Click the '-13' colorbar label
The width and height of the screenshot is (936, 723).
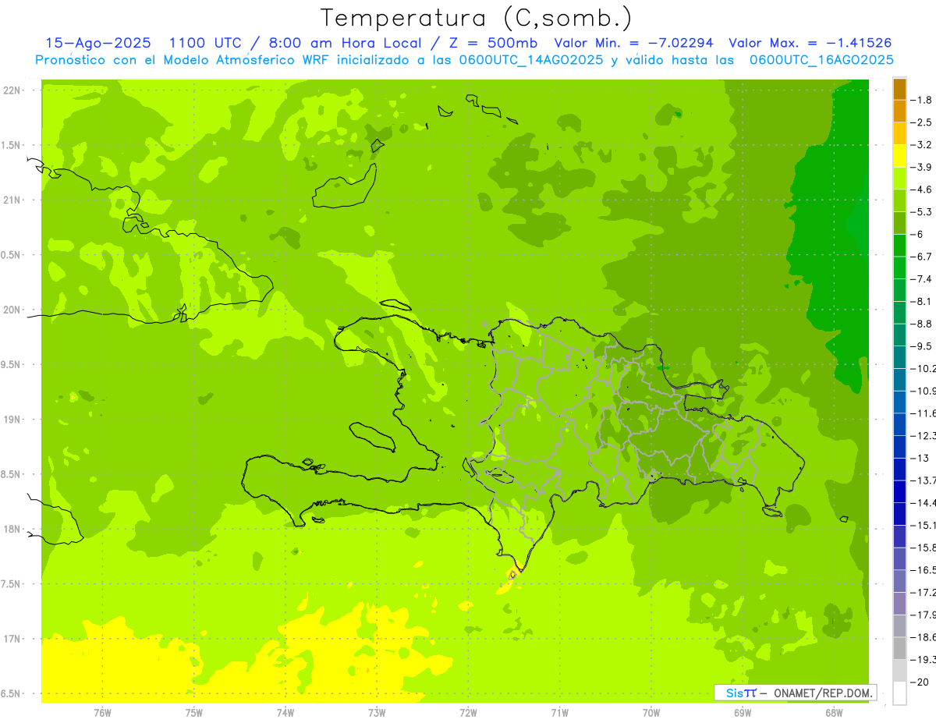(x=920, y=458)
